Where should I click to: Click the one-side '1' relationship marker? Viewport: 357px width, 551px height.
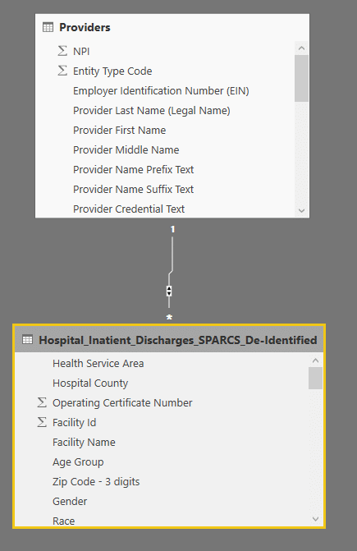172,229
